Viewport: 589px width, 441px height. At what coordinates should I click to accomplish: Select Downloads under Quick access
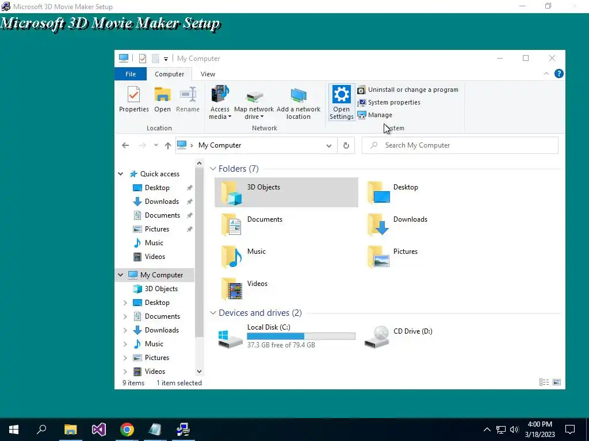pyautogui.click(x=162, y=202)
